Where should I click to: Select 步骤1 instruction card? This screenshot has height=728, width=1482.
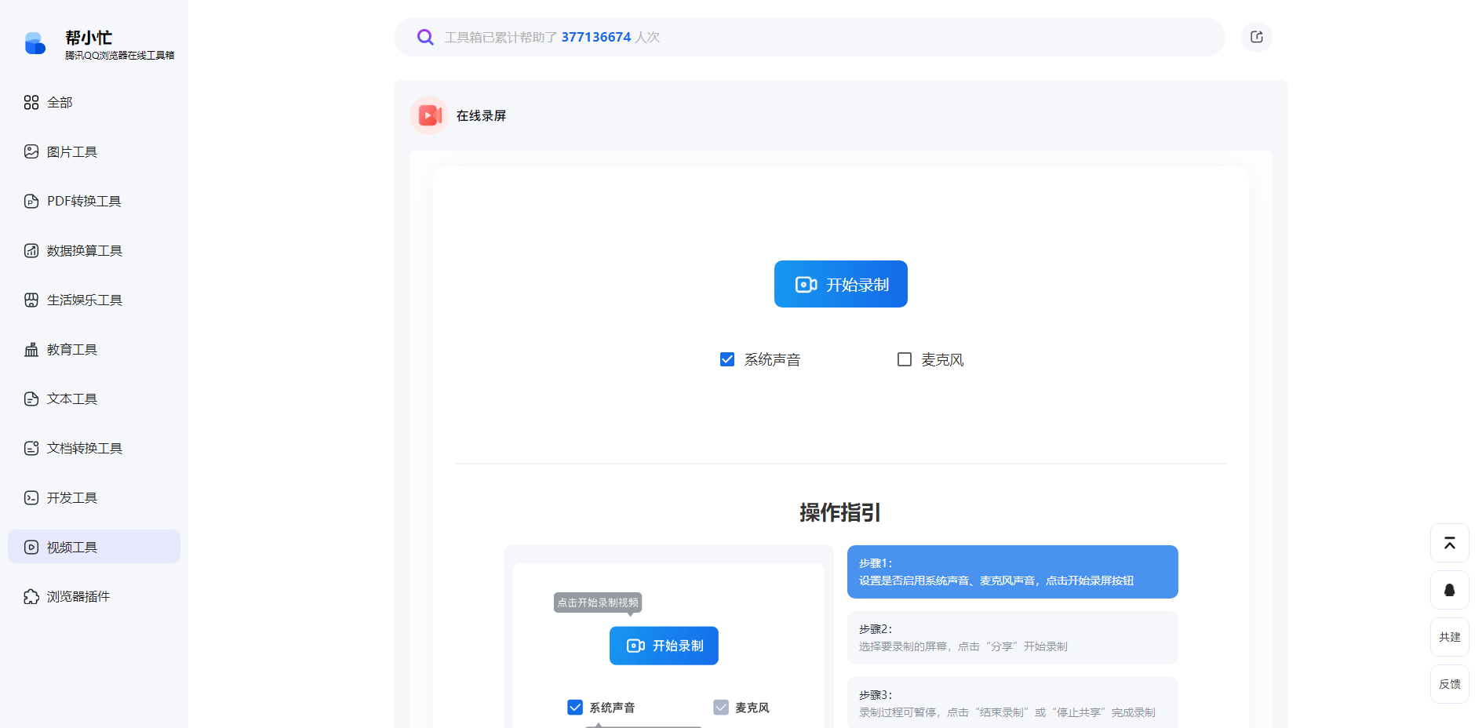pos(1012,572)
